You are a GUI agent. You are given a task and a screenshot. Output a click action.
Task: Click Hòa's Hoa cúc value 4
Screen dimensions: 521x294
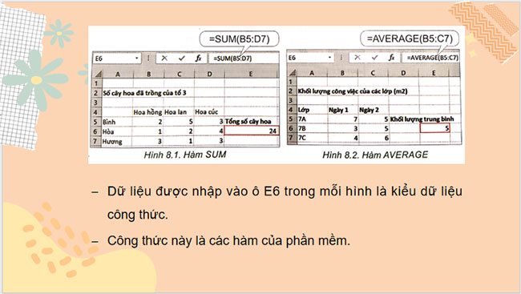(x=210, y=131)
